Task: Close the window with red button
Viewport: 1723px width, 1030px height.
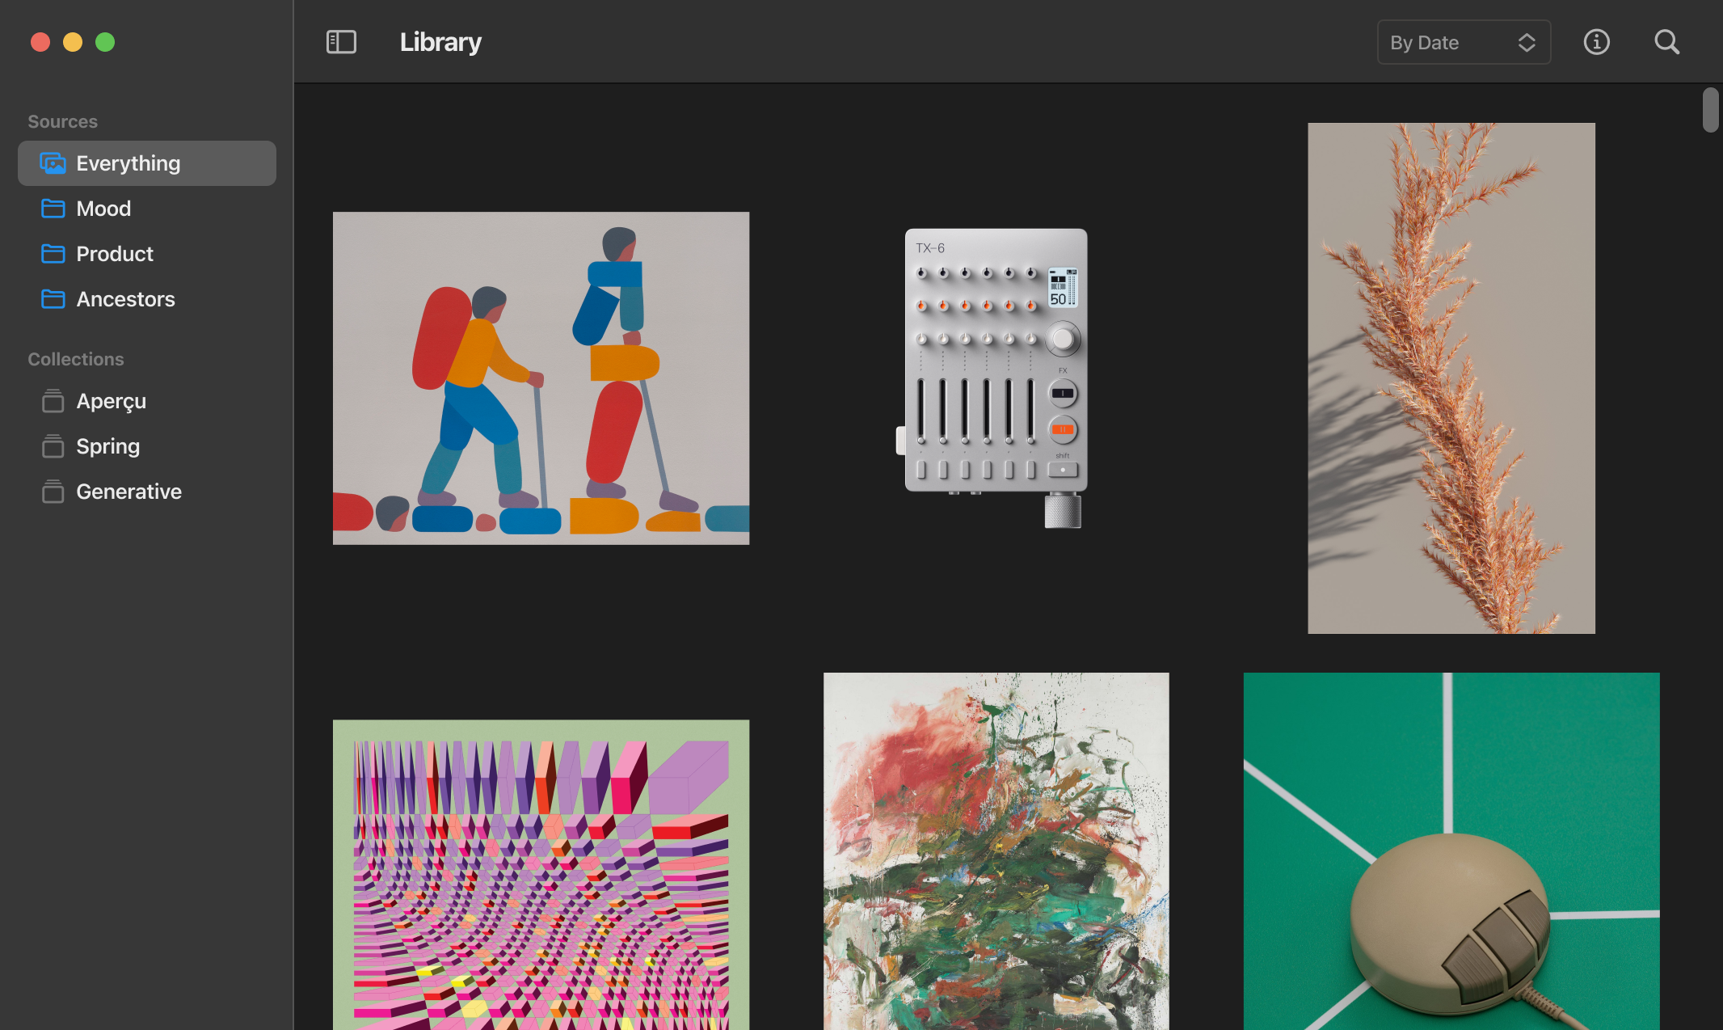Action: pos(40,42)
